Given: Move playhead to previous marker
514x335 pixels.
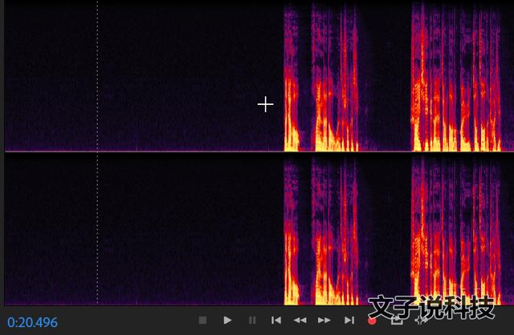Looking at the screenshot, I should (x=276, y=320).
